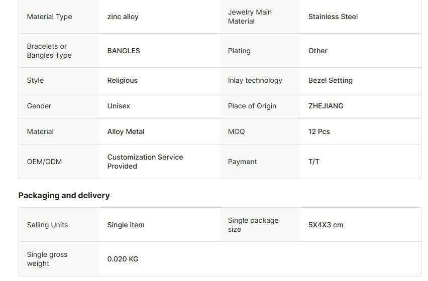Click the '0.020 KG' gross weight value
The image size is (428, 281).
pyautogui.click(x=123, y=259)
